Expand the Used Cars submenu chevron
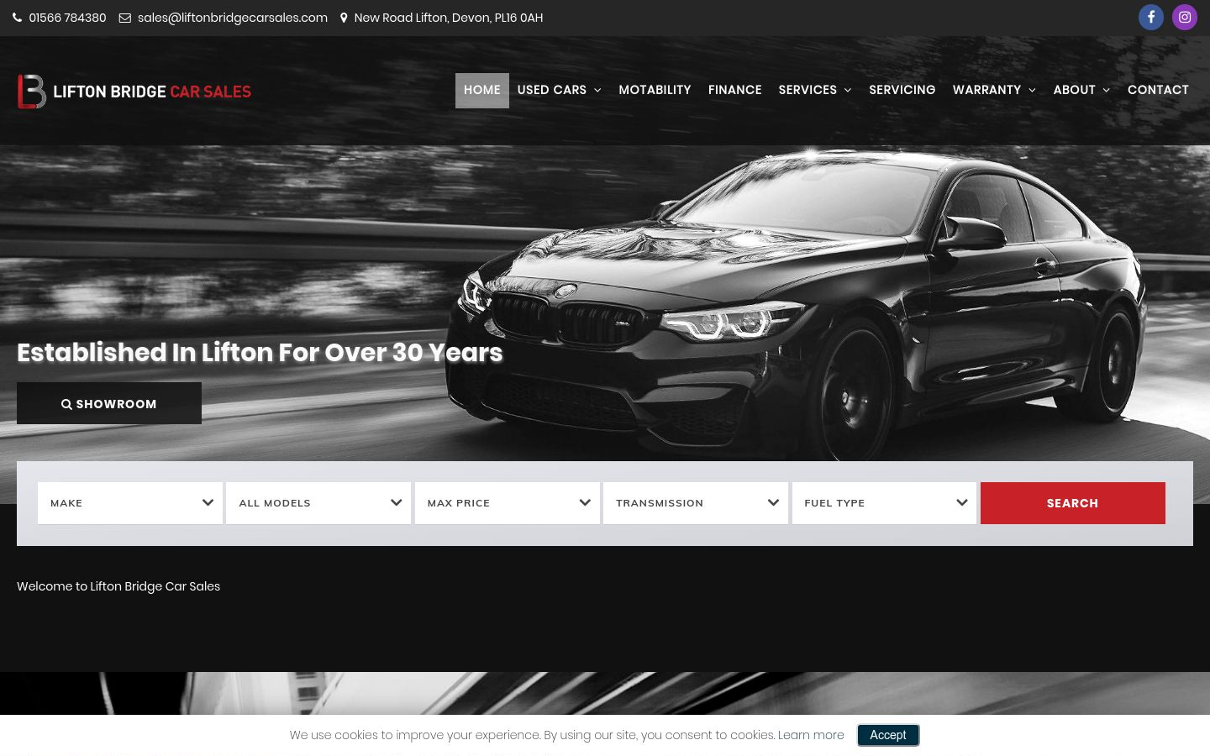This screenshot has height=756, width=1210. point(597,91)
